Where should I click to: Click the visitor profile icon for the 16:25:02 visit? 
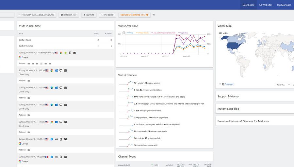(x=74, y=53)
